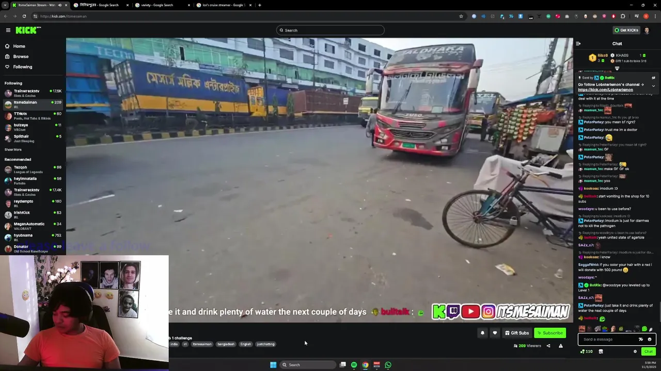Reload the page
661x371 pixels.
click(24, 16)
